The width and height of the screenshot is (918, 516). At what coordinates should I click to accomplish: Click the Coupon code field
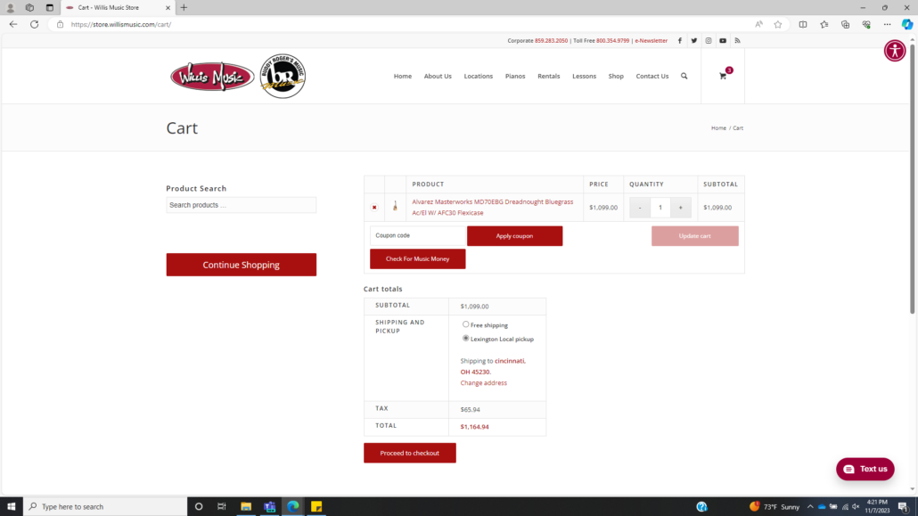[417, 235]
